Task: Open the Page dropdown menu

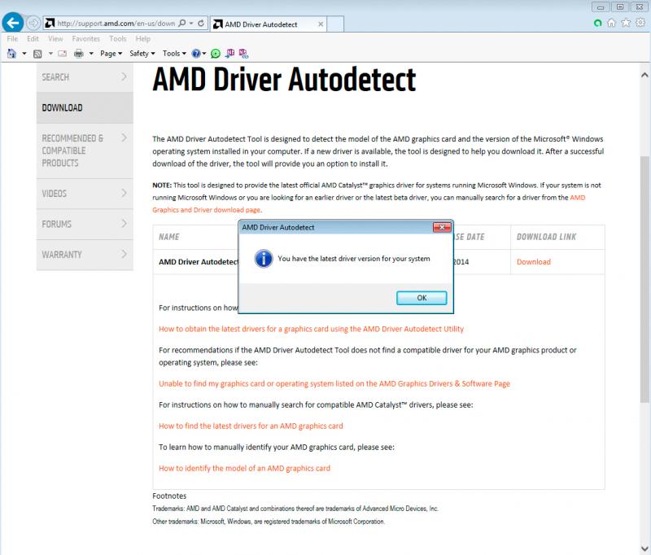Action: pos(111,54)
